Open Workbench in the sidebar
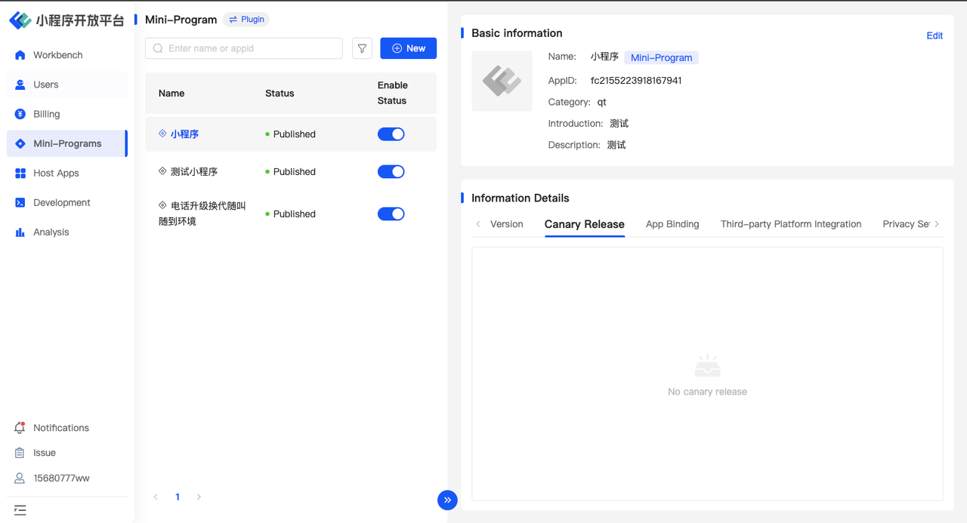Image resolution: width=967 pixels, height=523 pixels. click(x=67, y=55)
